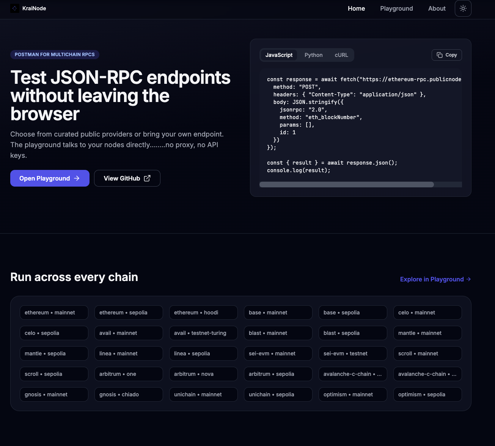Open the Playground navigation item
This screenshot has width=495, height=446.
pyautogui.click(x=396, y=8)
